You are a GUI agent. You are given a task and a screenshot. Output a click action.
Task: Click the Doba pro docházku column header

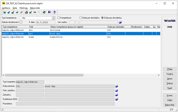click(116, 27)
